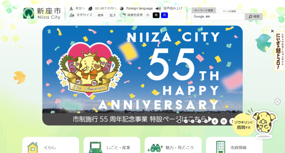Click the house icon on くらし card
The image size is (285, 153).
tap(33, 147)
